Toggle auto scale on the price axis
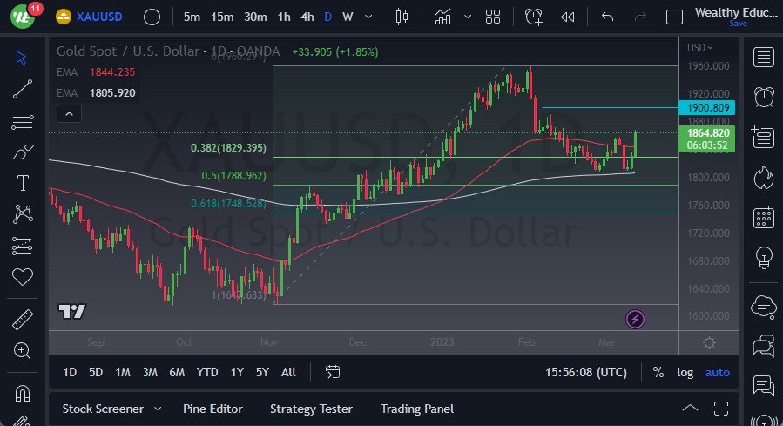The width and height of the screenshot is (783, 426). 718,372
